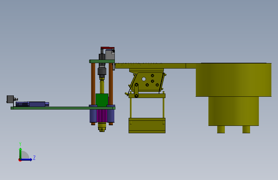Image resolution: width=278 pixels, height=180 pixels.
Task: Select the dark grey chuck below top plate
Action: click(102, 71)
